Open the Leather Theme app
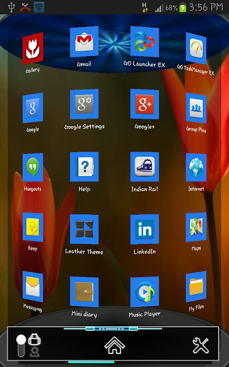 [84, 229]
